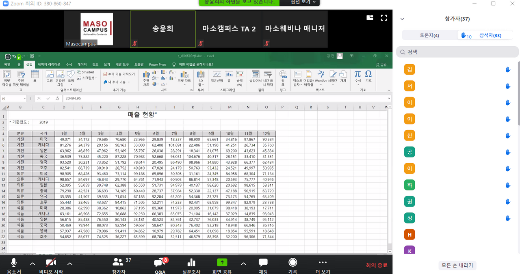The width and height of the screenshot is (520, 274).
Task: Enter full screen with the corner-arrows icon
Action: pos(383,18)
